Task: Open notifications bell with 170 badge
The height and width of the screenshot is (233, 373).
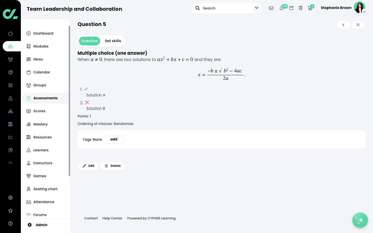Action: [x=281, y=8]
